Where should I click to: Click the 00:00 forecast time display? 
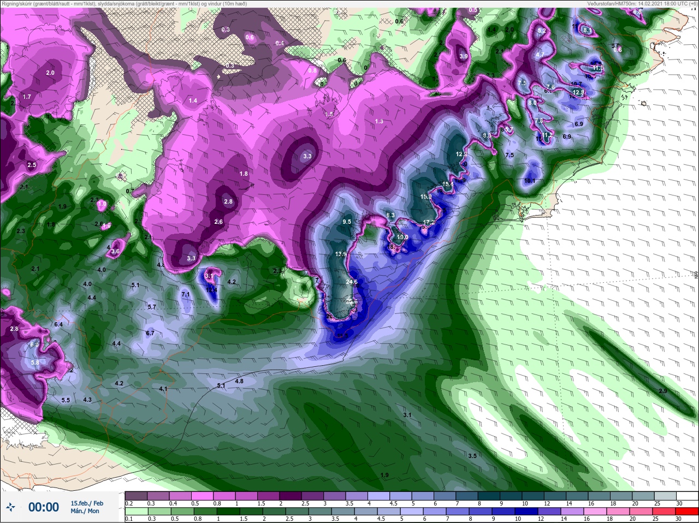click(x=44, y=507)
